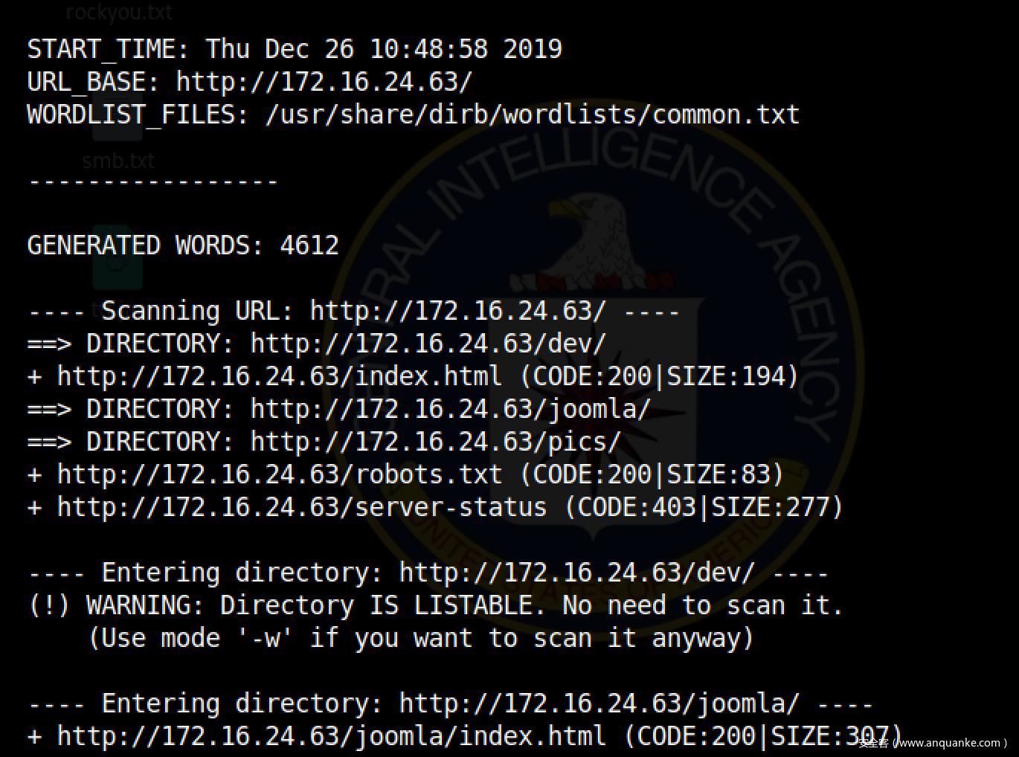Click the robots.txt URL
Viewport: 1019px width, 757px height.
tap(279, 474)
